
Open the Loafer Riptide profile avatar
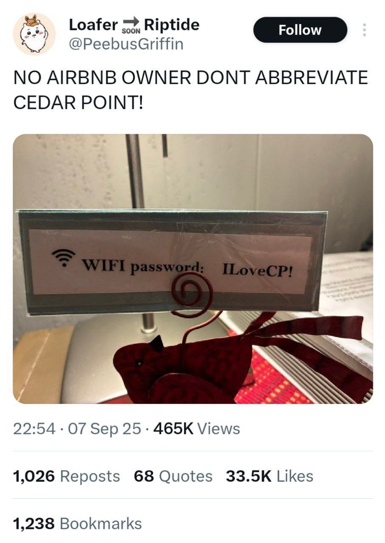pos(34,34)
